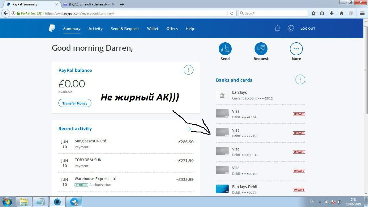This screenshot has height=207, width=368.
Task: Click the -£333.99 amount
Action: 185,179
